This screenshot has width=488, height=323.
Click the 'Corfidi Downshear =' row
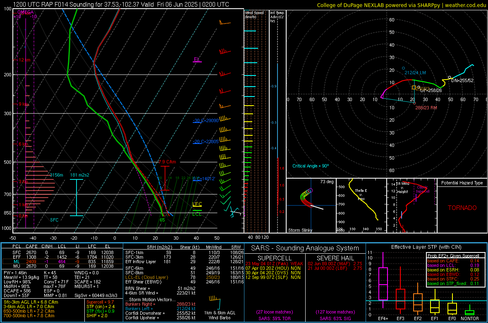click(x=160, y=313)
